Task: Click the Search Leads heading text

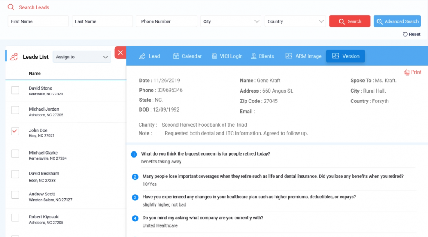Action: pos(34,7)
